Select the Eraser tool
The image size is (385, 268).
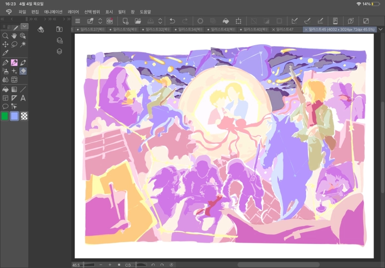click(23, 71)
